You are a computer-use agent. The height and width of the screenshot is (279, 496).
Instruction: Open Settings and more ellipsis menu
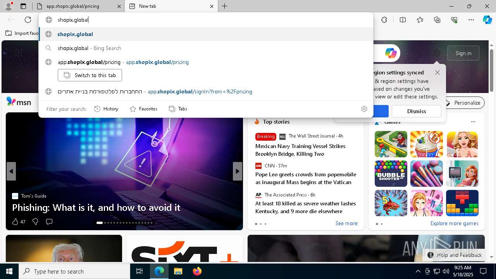coord(471,20)
